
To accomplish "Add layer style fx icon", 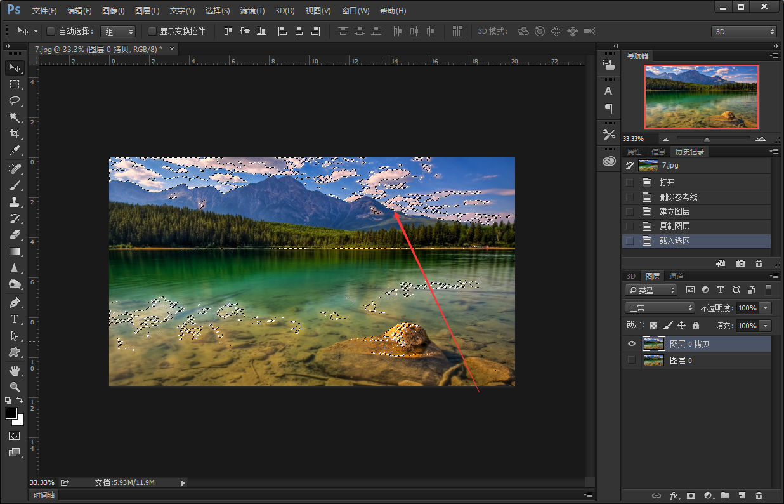I will point(674,495).
